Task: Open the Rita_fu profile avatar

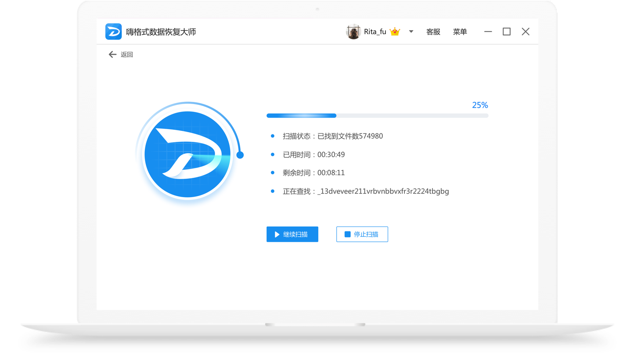Action: [353, 32]
